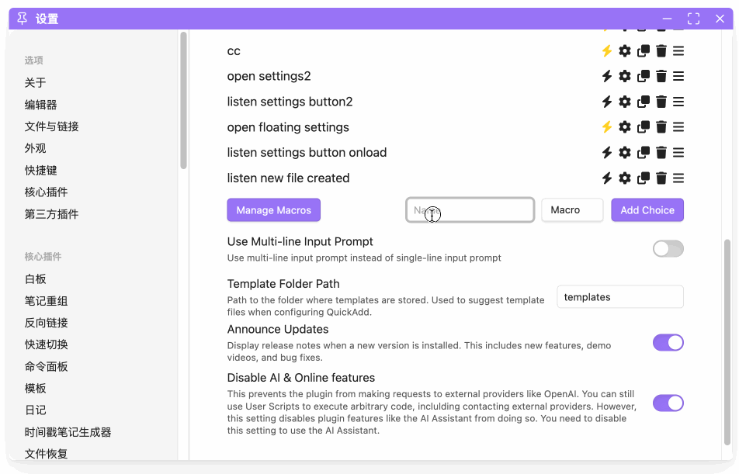Click the templates folder path field
The height and width of the screenshot is (474, 739).
point(619,297)
